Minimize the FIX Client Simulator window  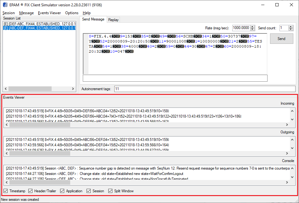(263, 5)
